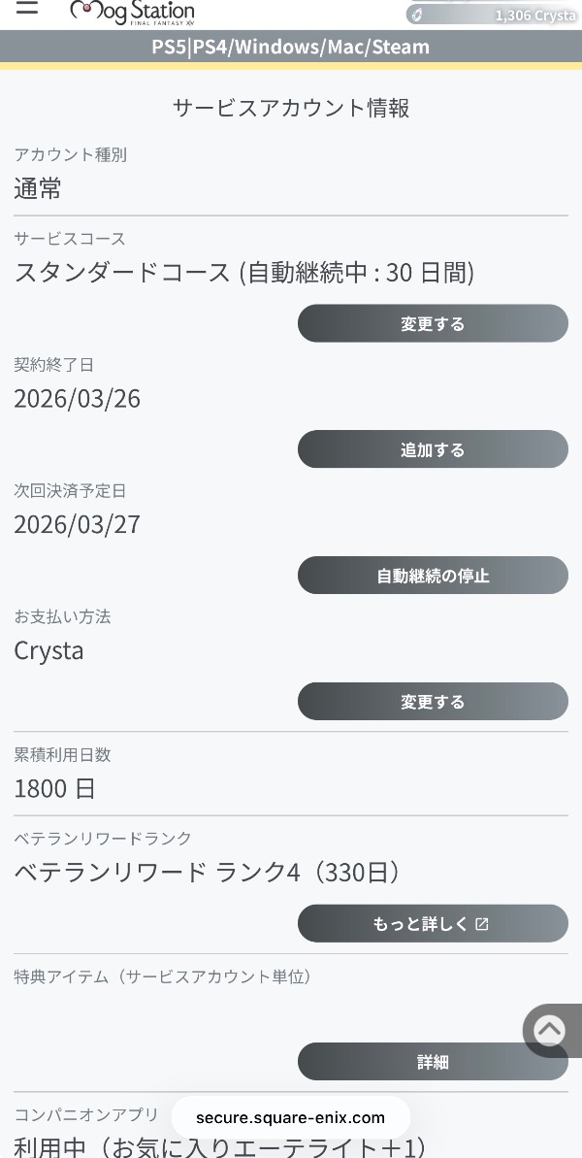This screenshot has width=582, height=1158.
Task: Tap the scroll-to-top chevron button
Action: pos(550,1030)
